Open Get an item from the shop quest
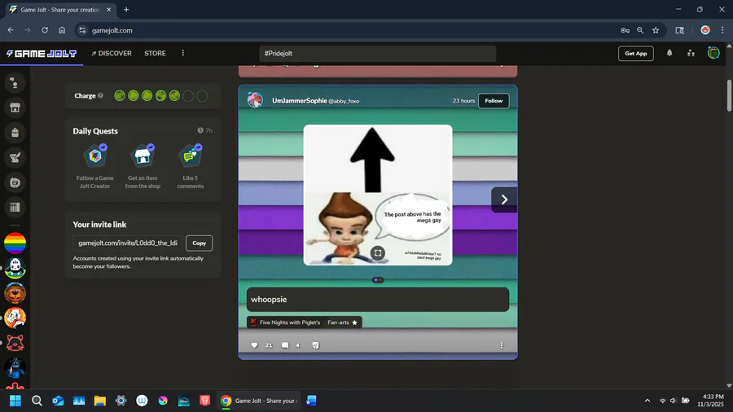 [x=143, y=166]
